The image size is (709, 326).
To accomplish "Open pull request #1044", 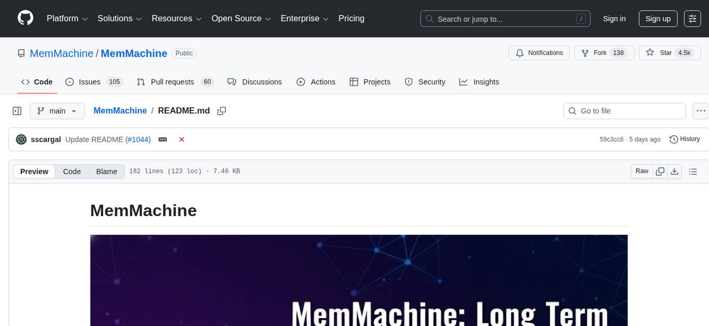I will [x=138, y=139].
